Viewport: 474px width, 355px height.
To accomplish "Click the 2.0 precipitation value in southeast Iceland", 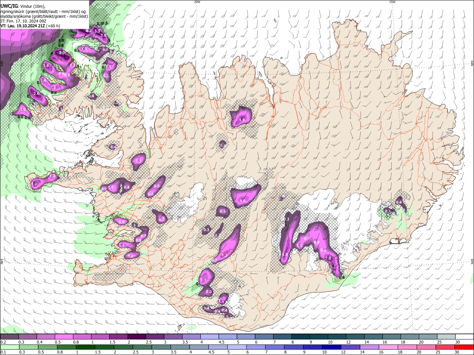I will 328,258.
